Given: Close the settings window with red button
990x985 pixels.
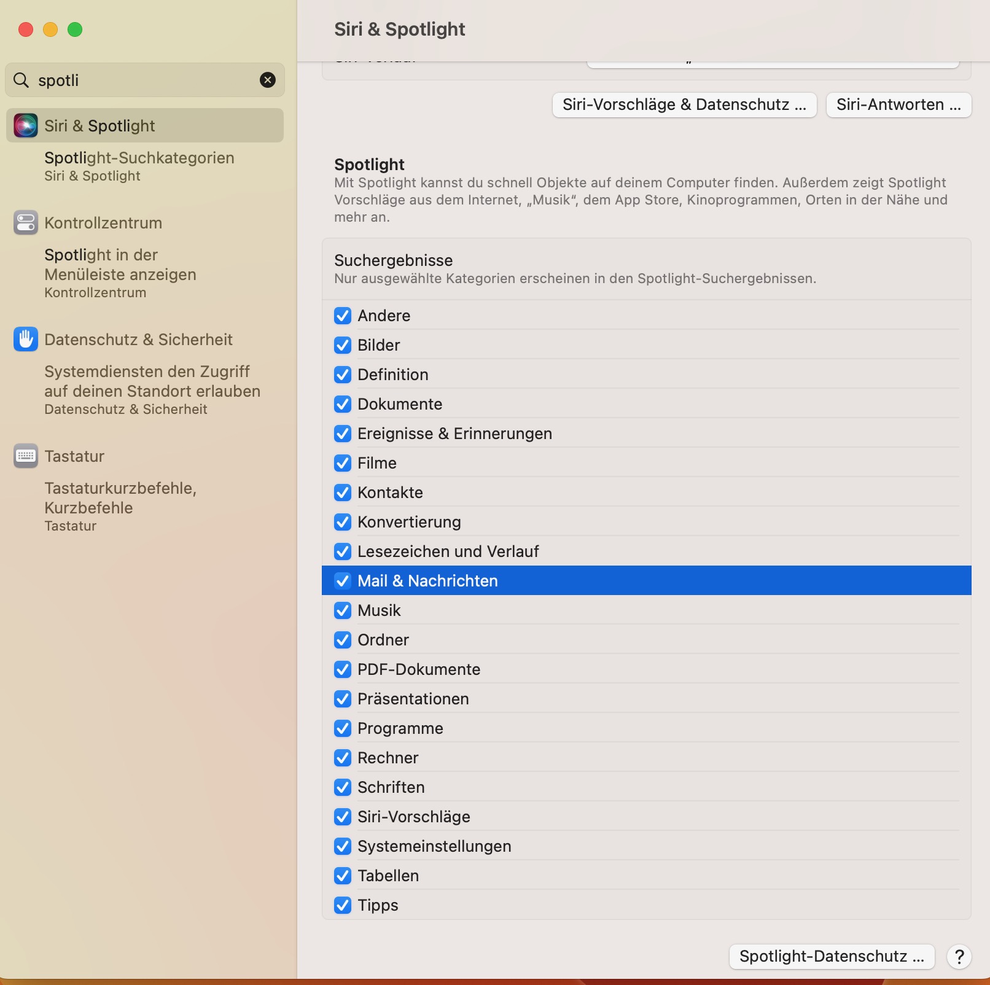Looking at the screenshot, I should click(26, 29).
